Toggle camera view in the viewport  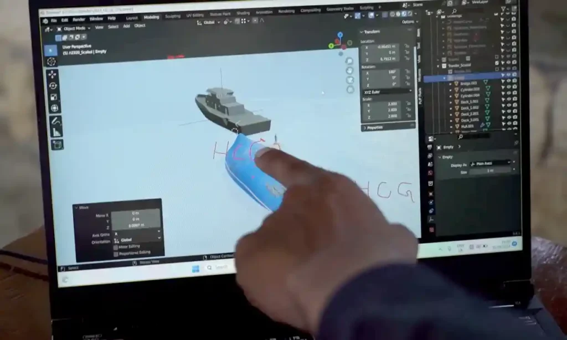[350, 80]
